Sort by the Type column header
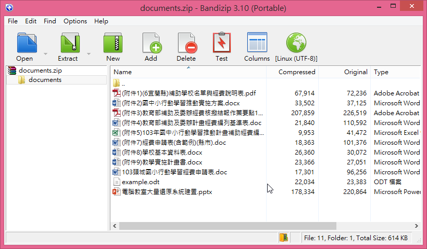The width and height of the screenshot is (427, 249). 395,72
